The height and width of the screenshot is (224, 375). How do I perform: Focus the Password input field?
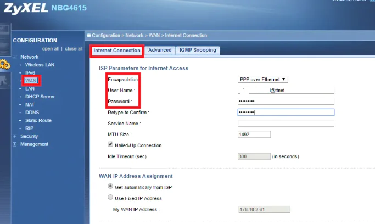(286, 102)
